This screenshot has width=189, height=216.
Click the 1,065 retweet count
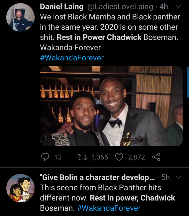pyautogui.click(x=99, y=157)
